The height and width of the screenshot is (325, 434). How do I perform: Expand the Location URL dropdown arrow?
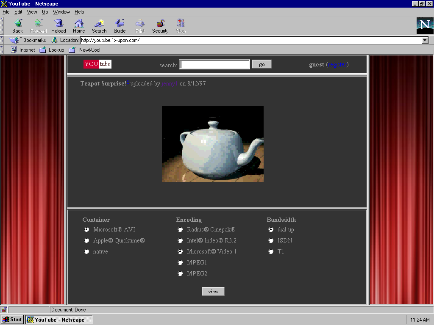pos(425,40)
